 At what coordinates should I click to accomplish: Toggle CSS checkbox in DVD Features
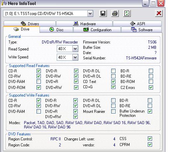point(150,139)
